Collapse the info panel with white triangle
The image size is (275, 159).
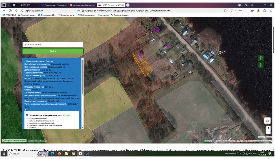coord(25,110)
